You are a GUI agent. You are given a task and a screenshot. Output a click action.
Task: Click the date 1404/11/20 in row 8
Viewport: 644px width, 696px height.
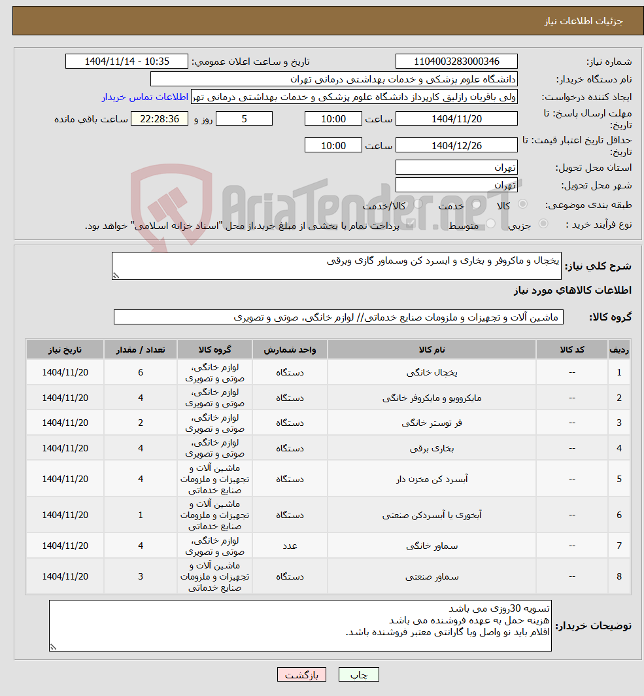click(x=65, y=576)
